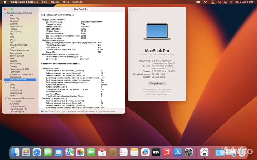The image size is (257, 160).
Task: Select Электропитание in the sidebar
Action: [20, 80]
